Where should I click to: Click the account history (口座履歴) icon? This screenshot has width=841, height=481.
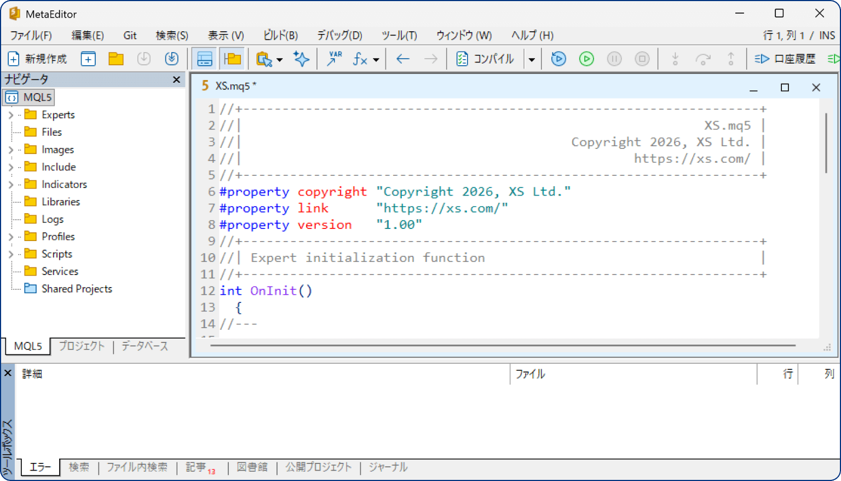[785, 59]
